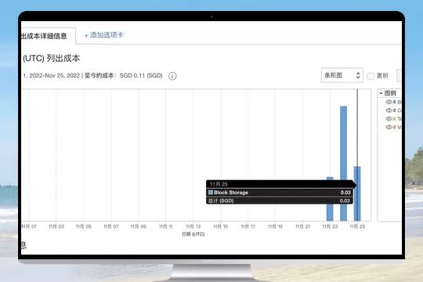Click the 11月 13 axis date label
Screen dimensions: 423x282
(x=193, y=226)
